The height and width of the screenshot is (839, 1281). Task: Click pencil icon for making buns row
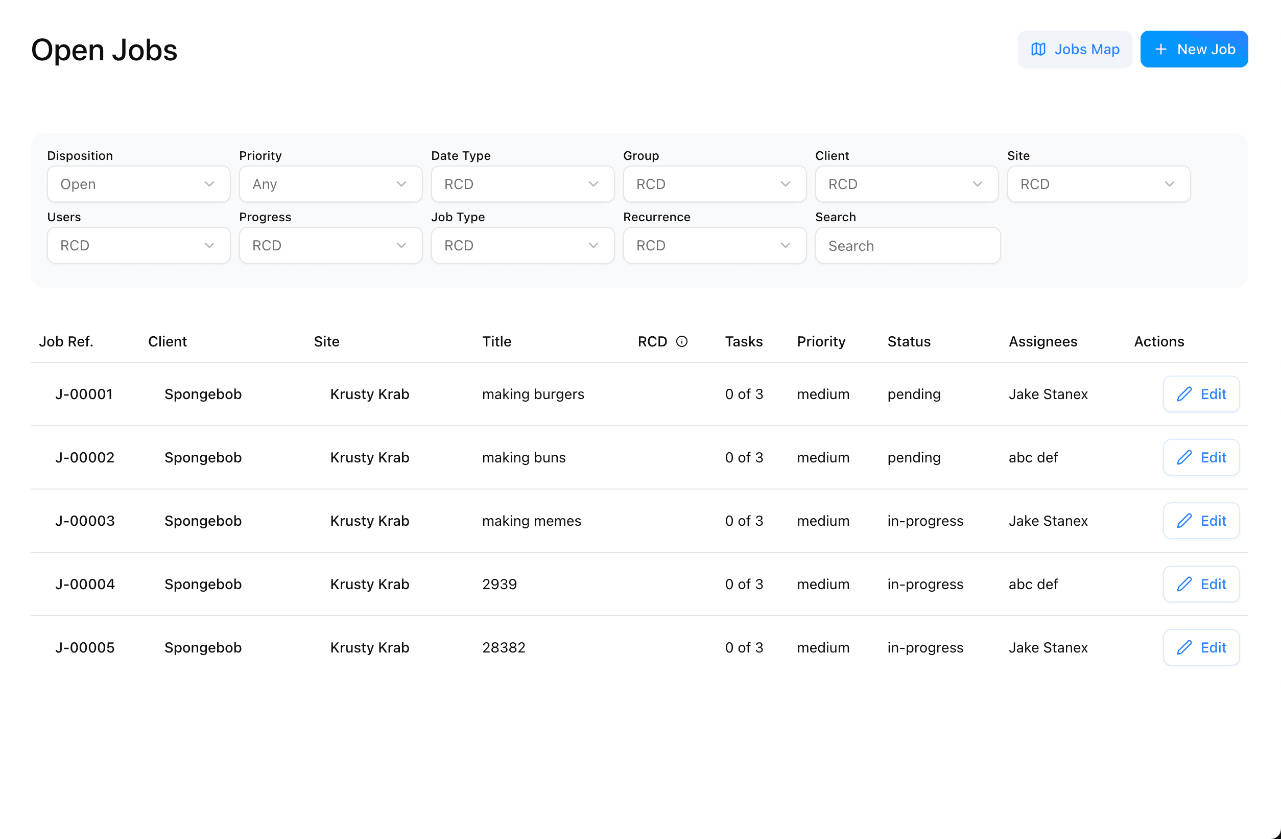[1183, 458]
